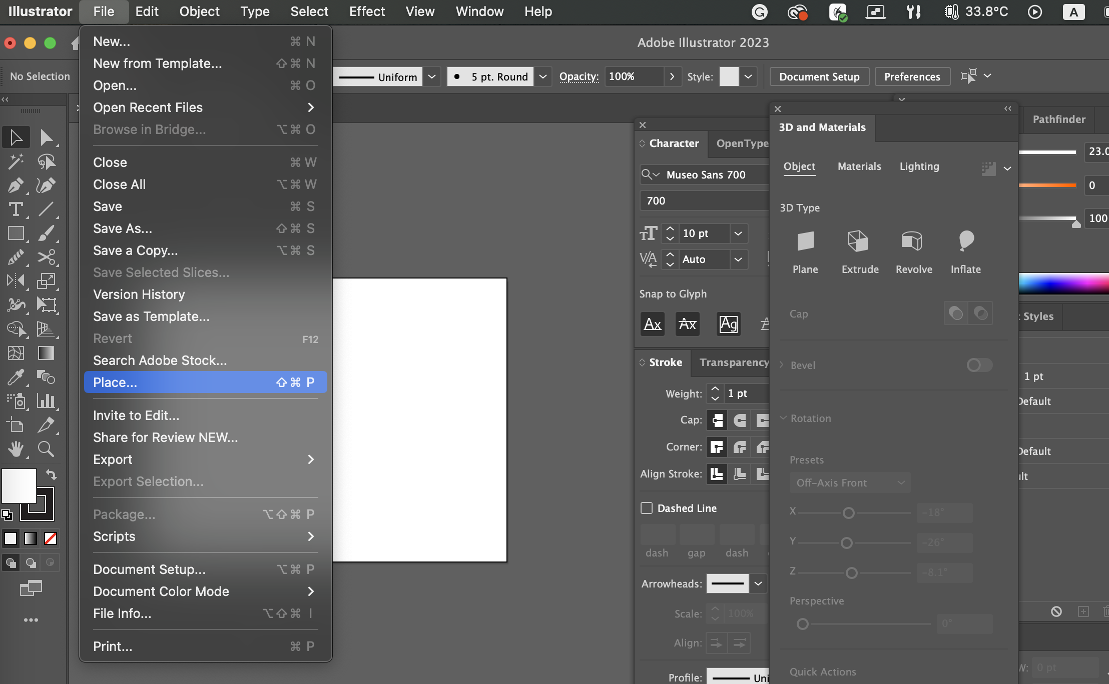
Task: Click the Opacity 100% input field
Action: pos(634,76)
